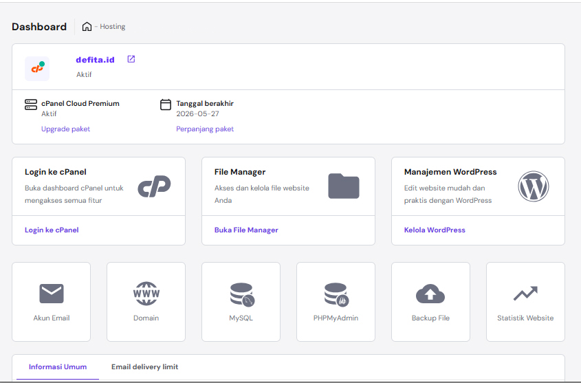Click the WordPress logo icon
Screen dimensions: 581x383
coord(534,186)
